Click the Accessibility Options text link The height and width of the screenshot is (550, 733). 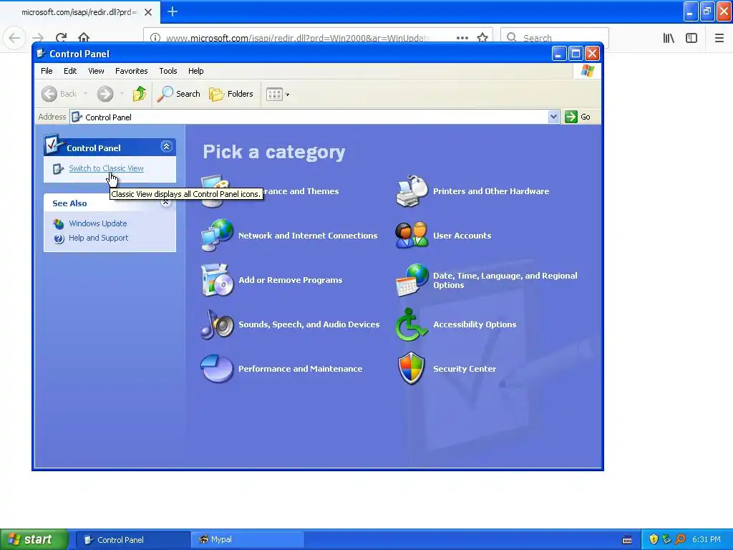pyautogui.click(x=475, y=324)
